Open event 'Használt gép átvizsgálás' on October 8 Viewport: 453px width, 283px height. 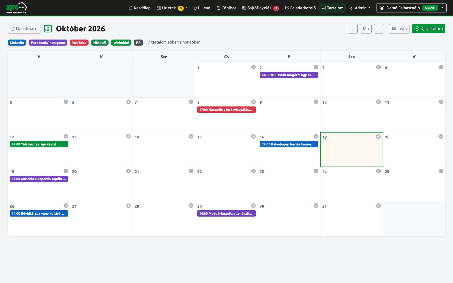(226, 110)
